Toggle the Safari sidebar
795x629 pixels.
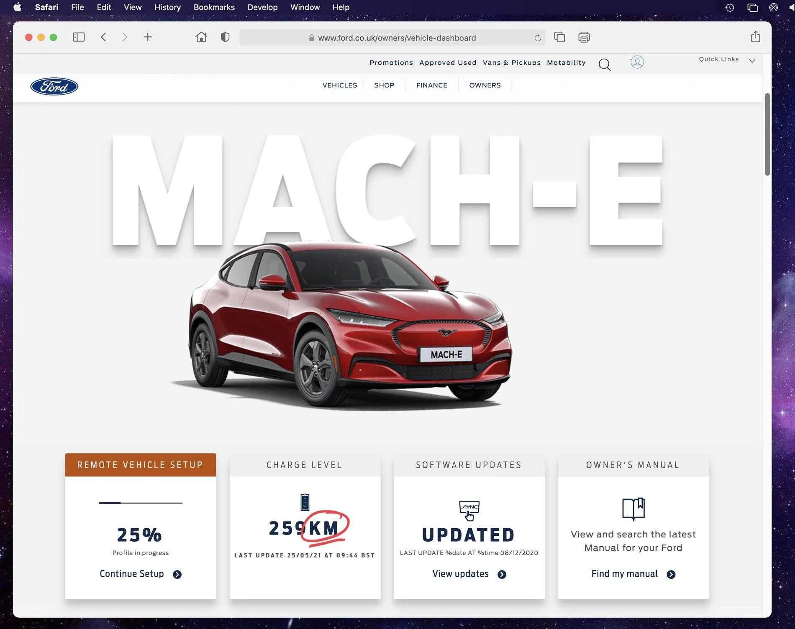coord(79,37)
